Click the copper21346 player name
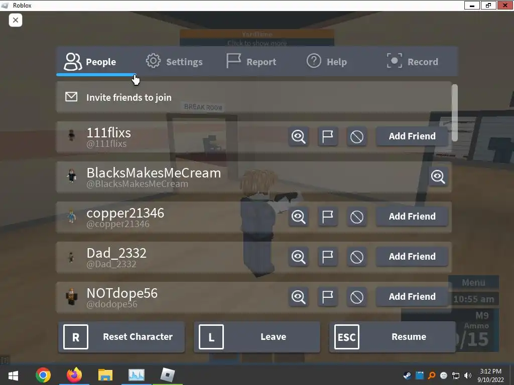 coord(125,213)
